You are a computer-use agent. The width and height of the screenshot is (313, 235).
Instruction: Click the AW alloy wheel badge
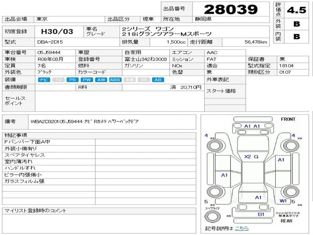pyautogui.click(x=101, y=80)
